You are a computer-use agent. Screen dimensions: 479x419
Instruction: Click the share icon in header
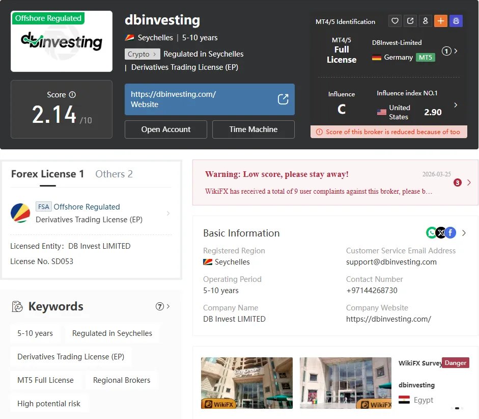[410, 21]
